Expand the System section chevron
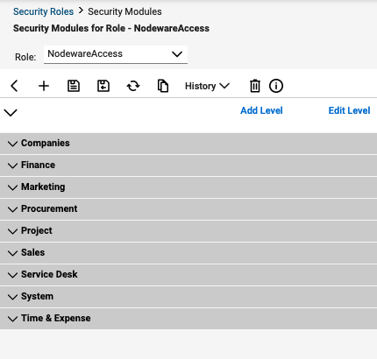This screenshot has width=377, height=359. pyautogui.click(x=12, y=297)
